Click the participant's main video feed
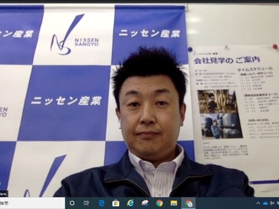This screenshot has height=209, width=279. [x=139, y=100]
